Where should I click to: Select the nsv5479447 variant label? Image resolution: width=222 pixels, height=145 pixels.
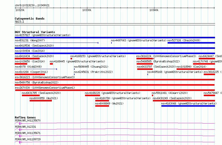[213, 93]
